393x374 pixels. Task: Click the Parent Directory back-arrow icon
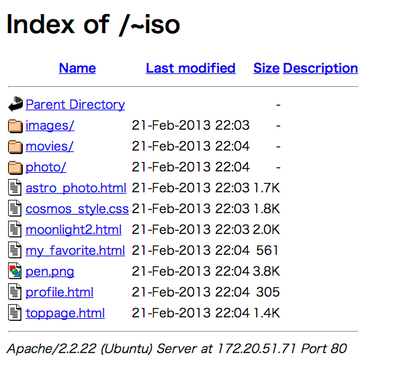point(15,104)
